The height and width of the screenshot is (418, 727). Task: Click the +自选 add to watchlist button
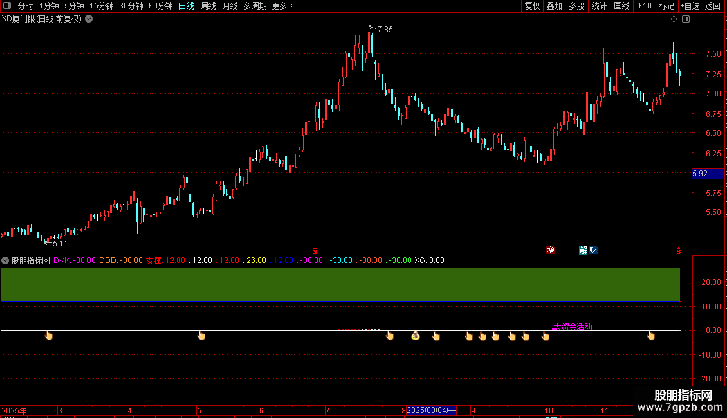(688, 6)
